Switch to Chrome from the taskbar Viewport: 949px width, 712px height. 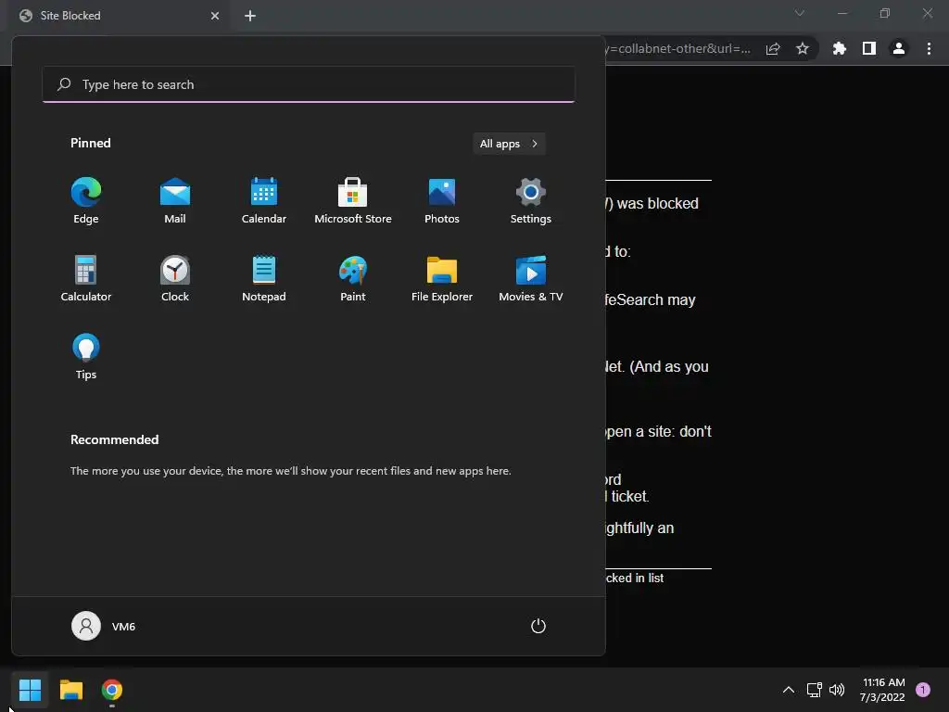coord(112,690)
